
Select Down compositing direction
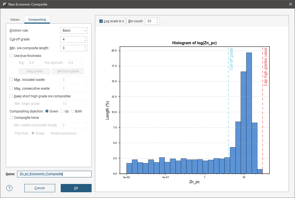pos(47,111)
